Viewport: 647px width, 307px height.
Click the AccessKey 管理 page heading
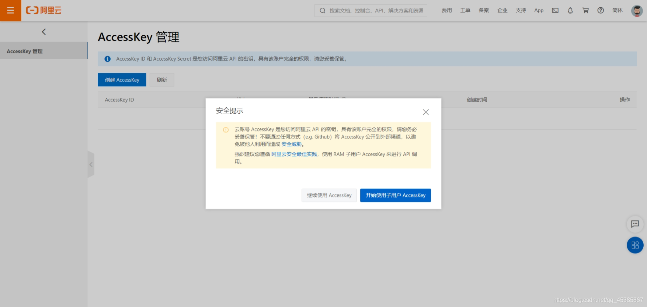coord(139,37)
